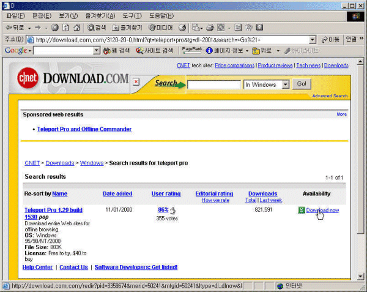Refresh the page with the refresh icon
Screen dimensions: 367x292
pyautogui.click(x=65, y=28)
